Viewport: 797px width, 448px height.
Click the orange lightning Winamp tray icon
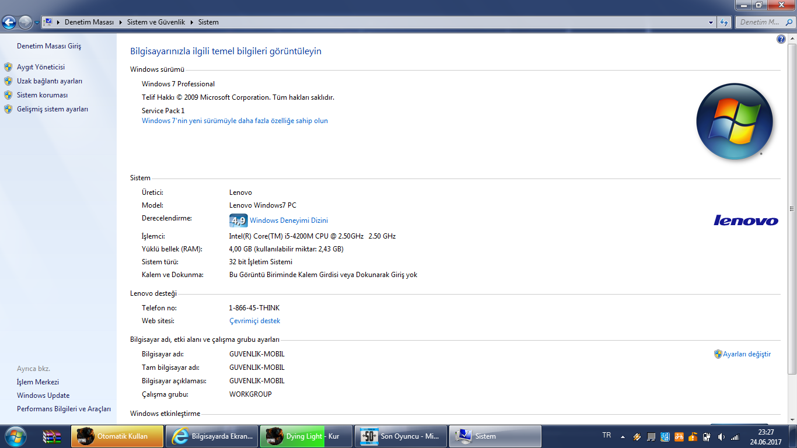(x=637, y=436)
